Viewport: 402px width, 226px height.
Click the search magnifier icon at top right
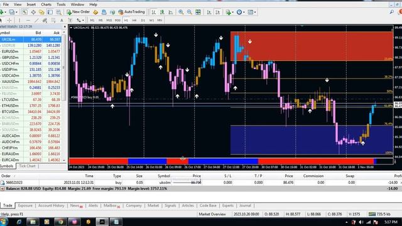(x=391, y=12)
